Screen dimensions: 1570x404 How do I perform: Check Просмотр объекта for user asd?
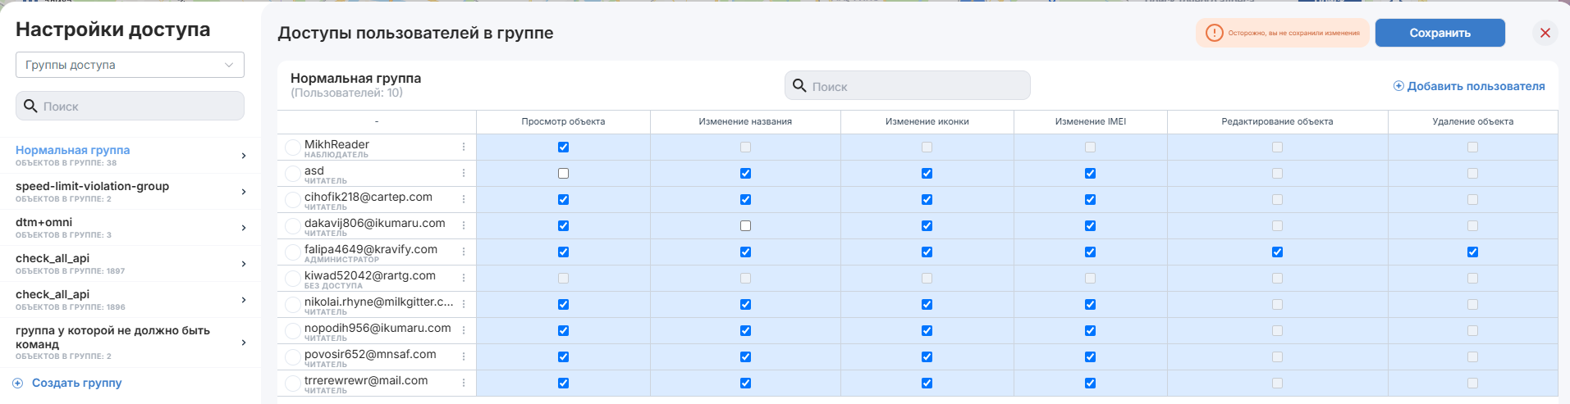(563, 174)
